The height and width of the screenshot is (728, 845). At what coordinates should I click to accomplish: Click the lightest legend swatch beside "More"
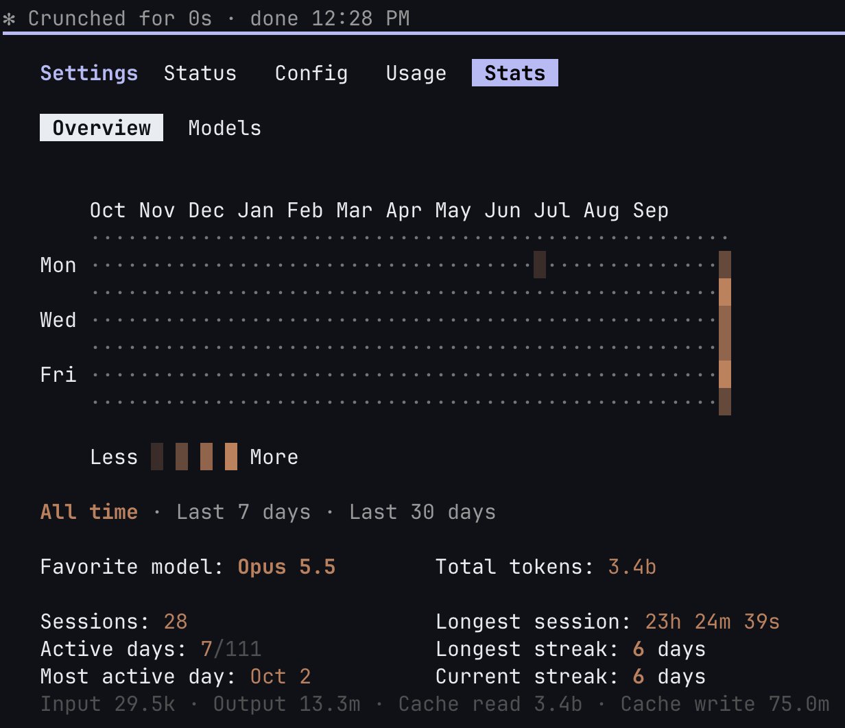231,457
